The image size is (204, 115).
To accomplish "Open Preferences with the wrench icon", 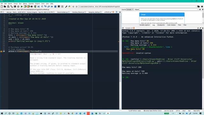I will pyautogui.click(x=66, y=6).
